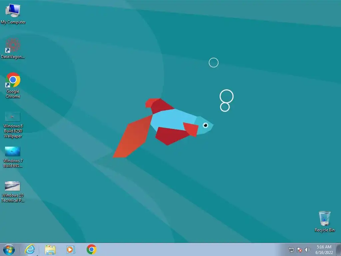Launch Chrome from the taskbar
The height and width of the screenshot is (256, 341).
coord(91,249)
